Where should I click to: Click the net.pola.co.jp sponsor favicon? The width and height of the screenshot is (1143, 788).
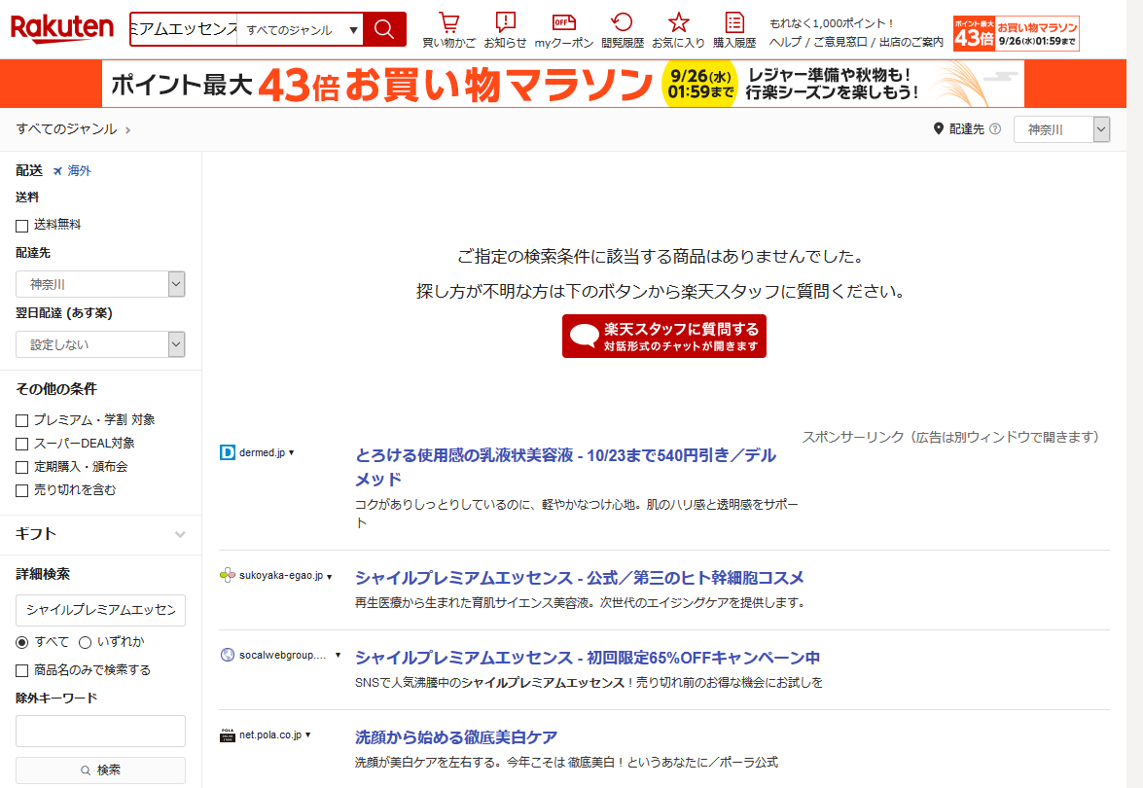(228, 734)
